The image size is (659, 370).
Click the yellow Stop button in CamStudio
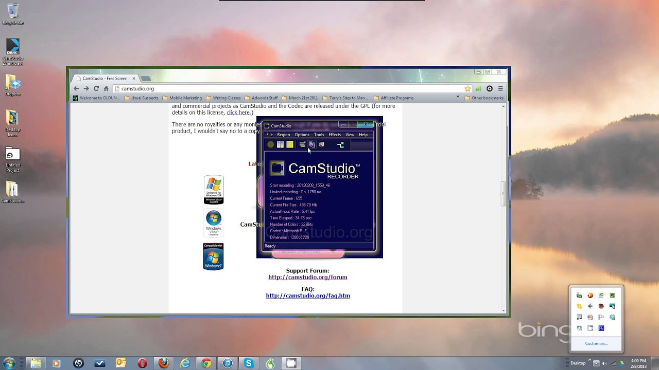tap(290, 145)
